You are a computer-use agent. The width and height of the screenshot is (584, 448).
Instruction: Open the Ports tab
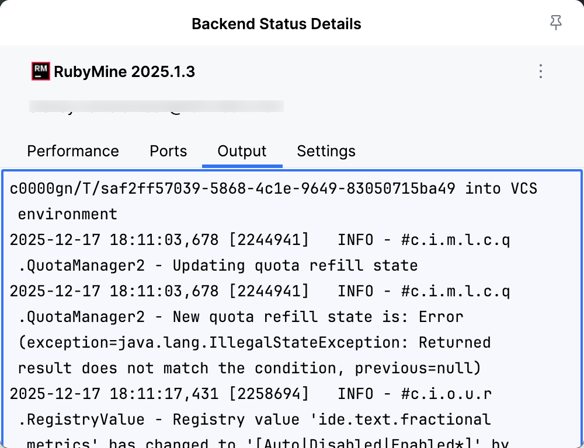tap(168, 151)
